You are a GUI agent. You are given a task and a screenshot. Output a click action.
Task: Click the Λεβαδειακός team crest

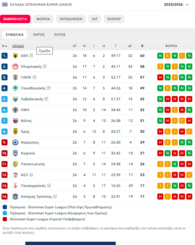[x=15, y=99]
